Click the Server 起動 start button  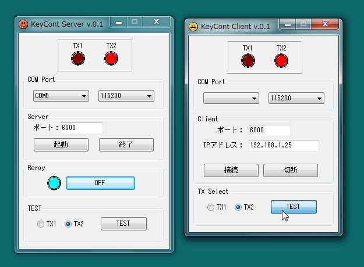[x=61, y=145]
